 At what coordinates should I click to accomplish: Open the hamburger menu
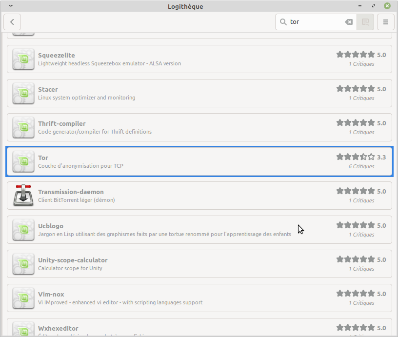pyautogui.click(x=385, y=22)
